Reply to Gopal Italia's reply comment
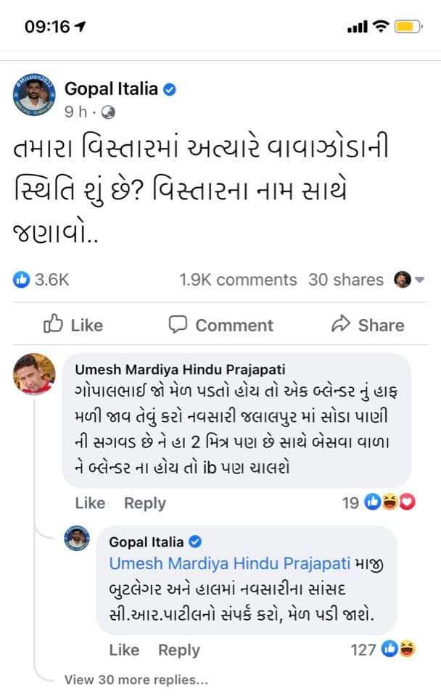 [178, 650]
